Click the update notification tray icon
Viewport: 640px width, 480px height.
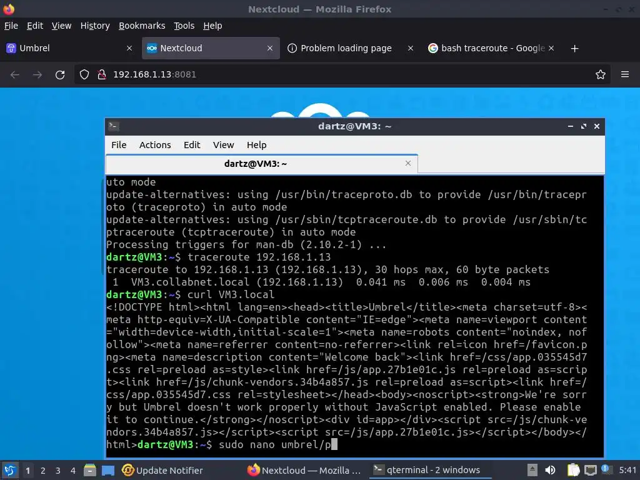606,470
